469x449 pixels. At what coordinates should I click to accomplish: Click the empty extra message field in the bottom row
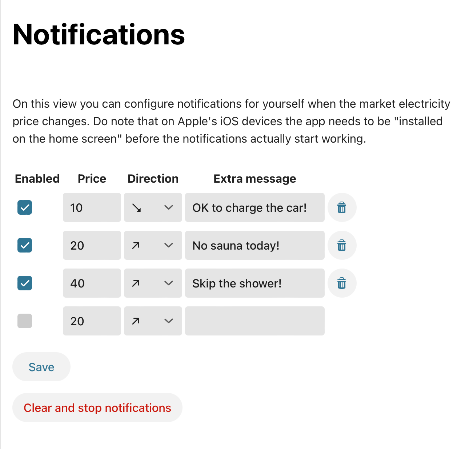254,321
